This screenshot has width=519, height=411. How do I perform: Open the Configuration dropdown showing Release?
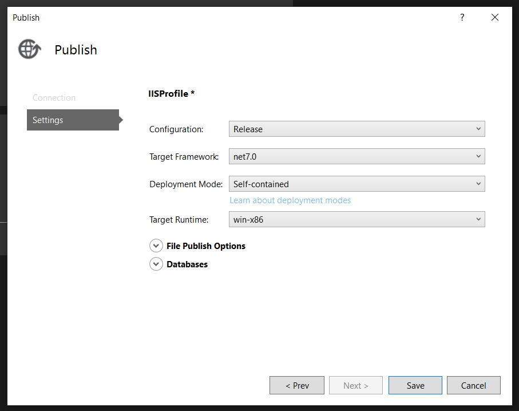click(356, 129)
